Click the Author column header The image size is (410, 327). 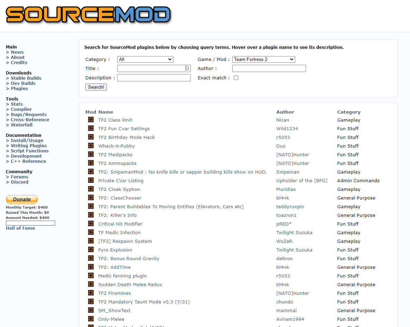tap(285, 112)
